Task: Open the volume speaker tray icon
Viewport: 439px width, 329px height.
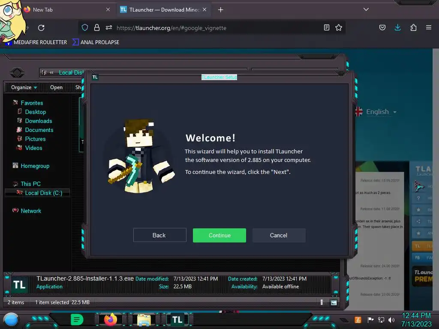Action: tap(391, 320)
